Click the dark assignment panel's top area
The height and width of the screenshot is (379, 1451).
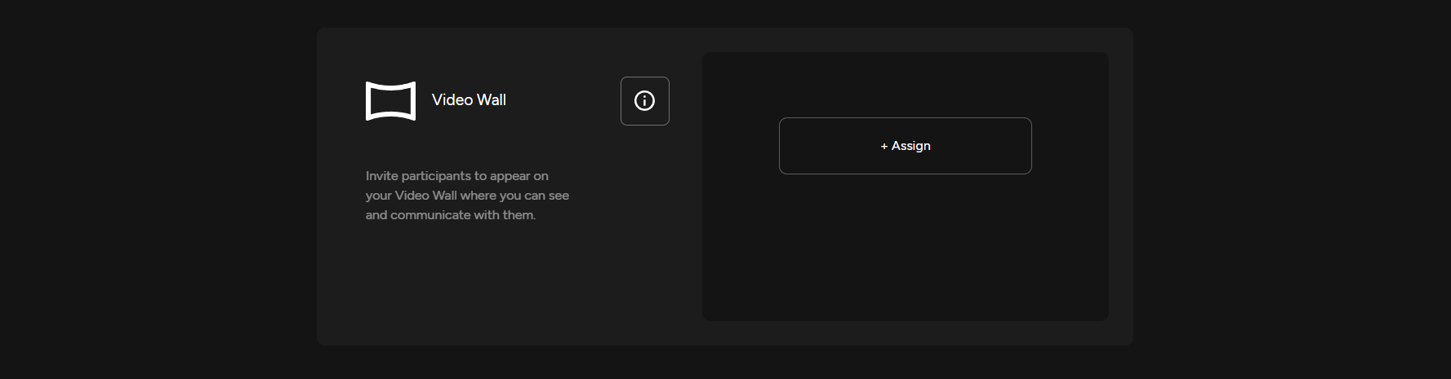pos(905,82)
